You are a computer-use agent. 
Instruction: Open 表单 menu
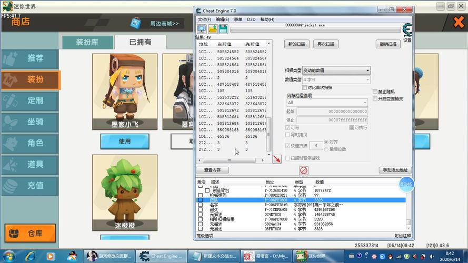[x=238, y=19]
